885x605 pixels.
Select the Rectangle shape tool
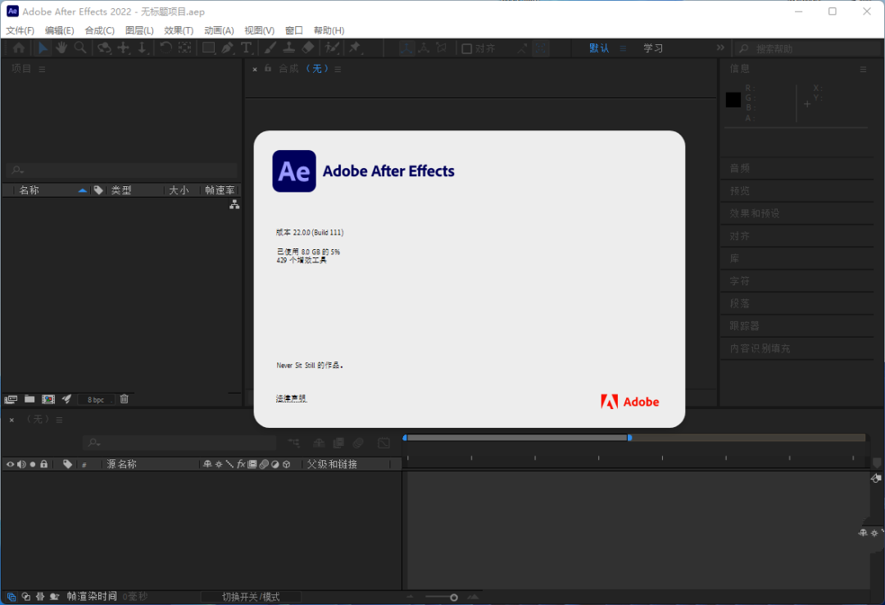coord(208,48)
